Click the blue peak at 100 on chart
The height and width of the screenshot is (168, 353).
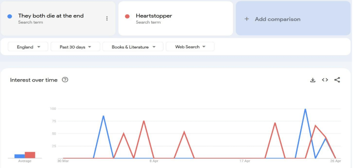click(305, 109)
